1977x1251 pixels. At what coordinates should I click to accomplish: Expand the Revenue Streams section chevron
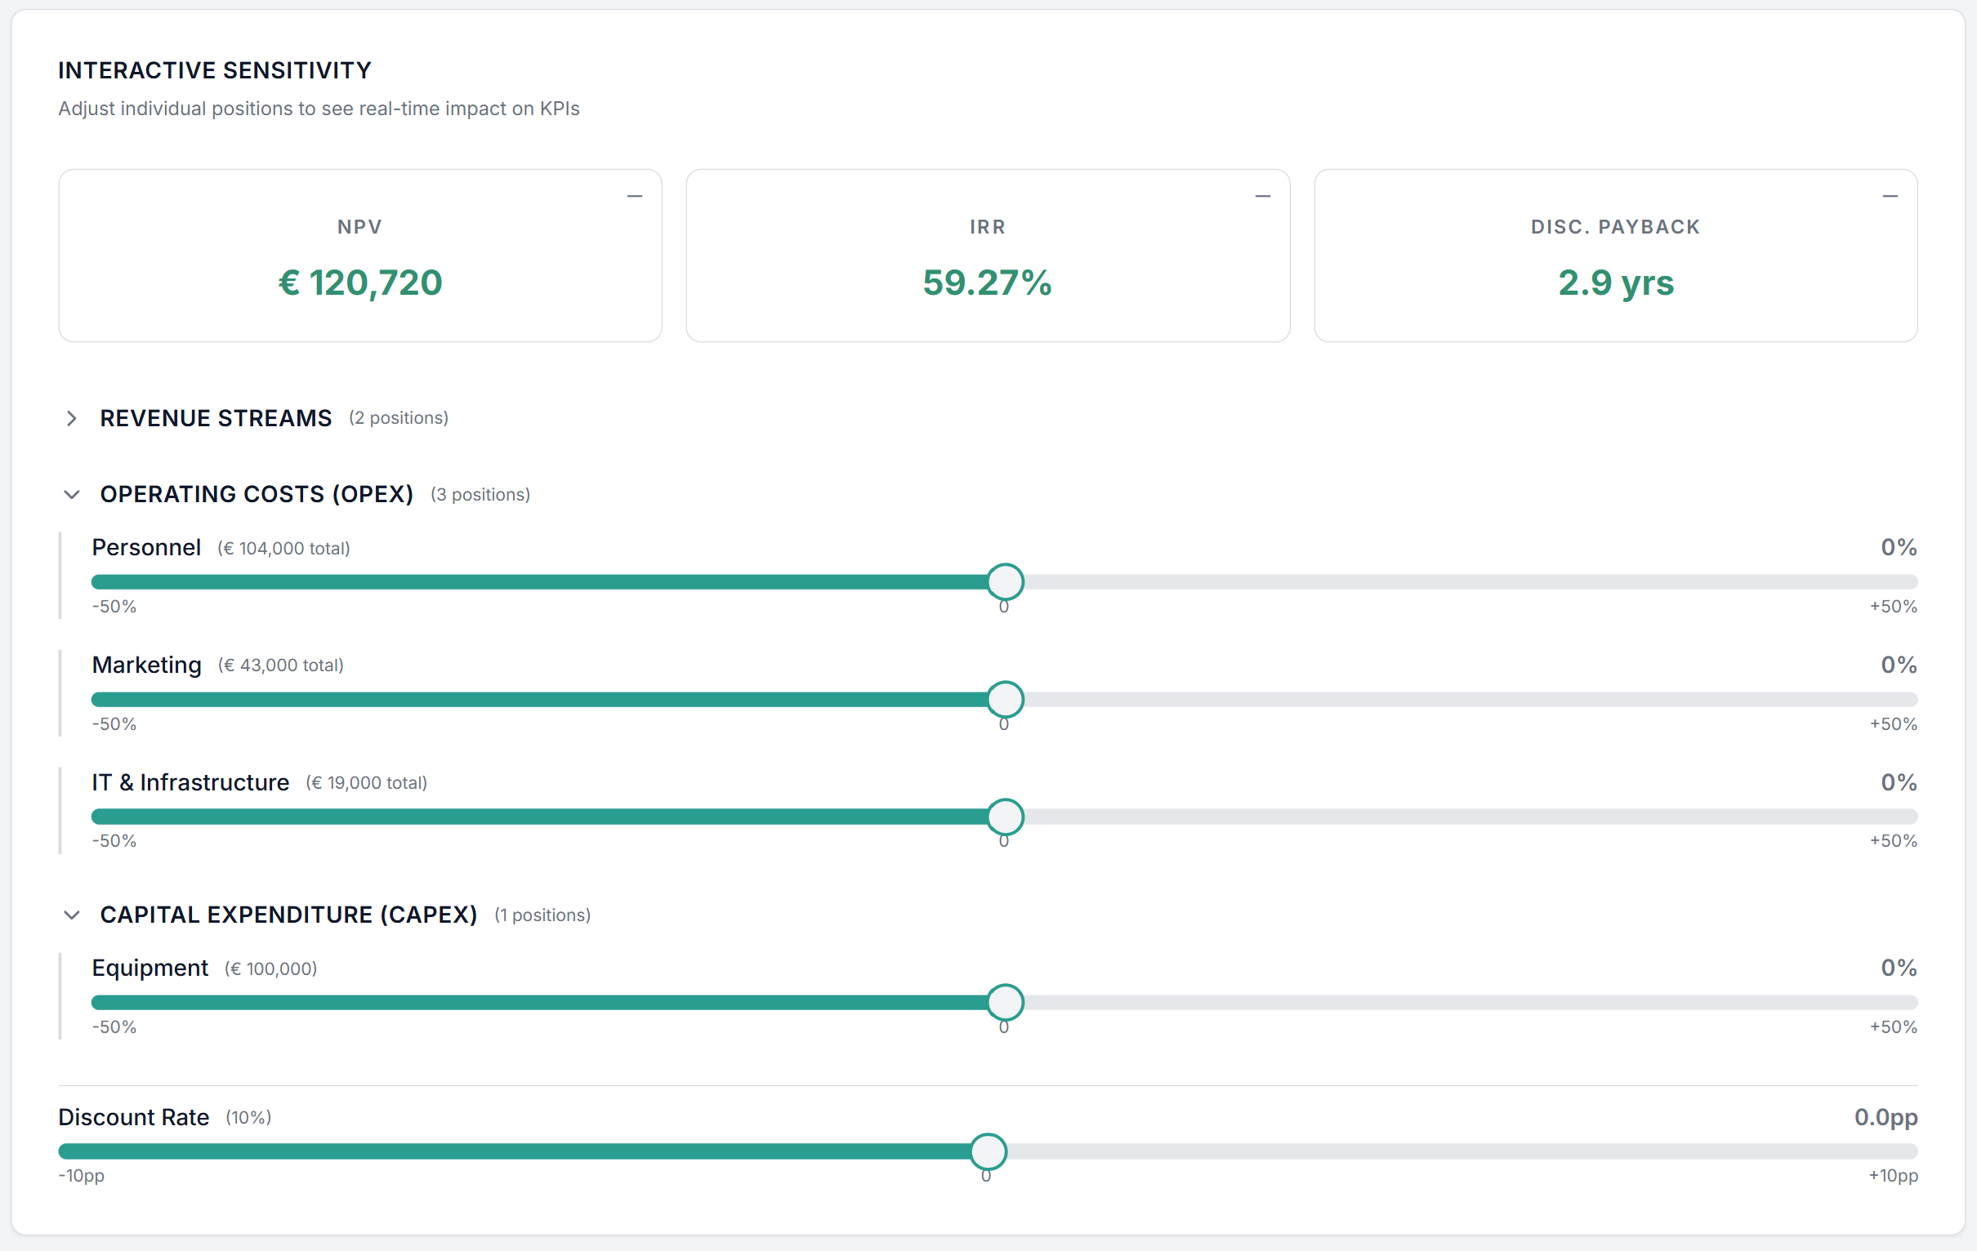[x=71, y=419]
